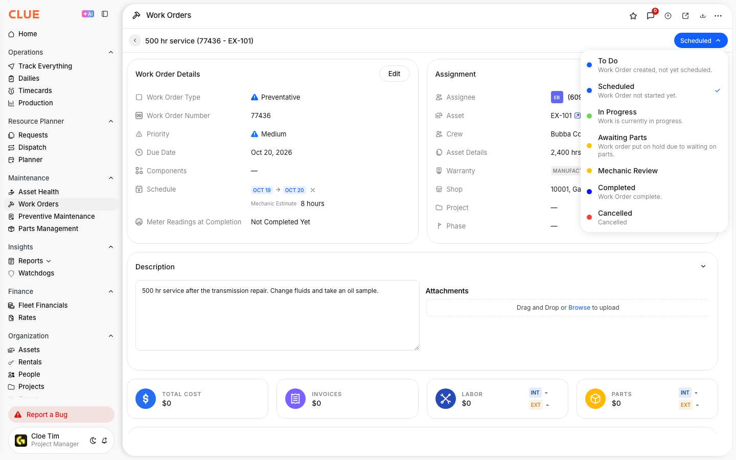
Task: Select the Mechanic Review status option
Action: pos(654,171)
